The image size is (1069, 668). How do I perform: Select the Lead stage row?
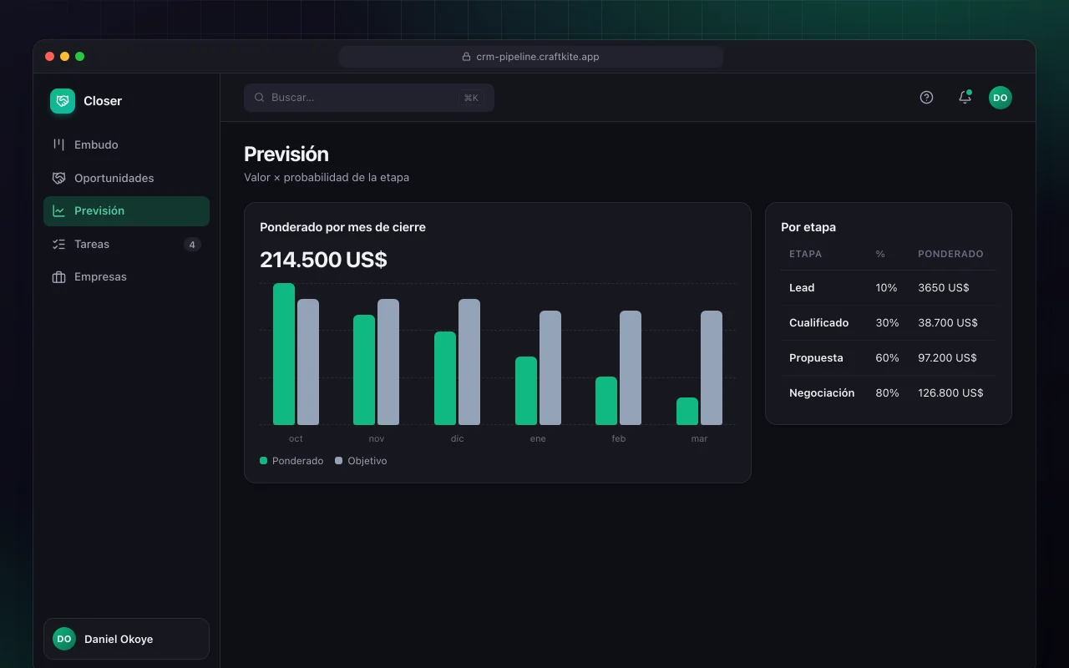point(888,287)
